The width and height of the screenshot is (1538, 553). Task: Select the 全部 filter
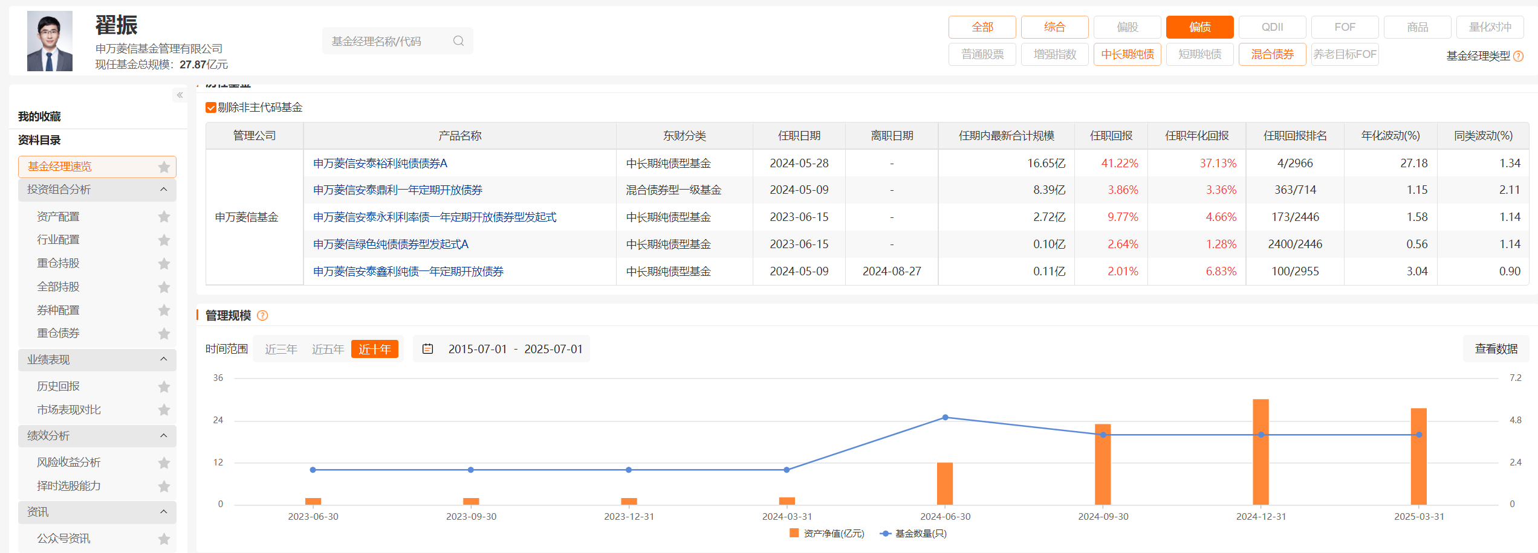[982, 27]
